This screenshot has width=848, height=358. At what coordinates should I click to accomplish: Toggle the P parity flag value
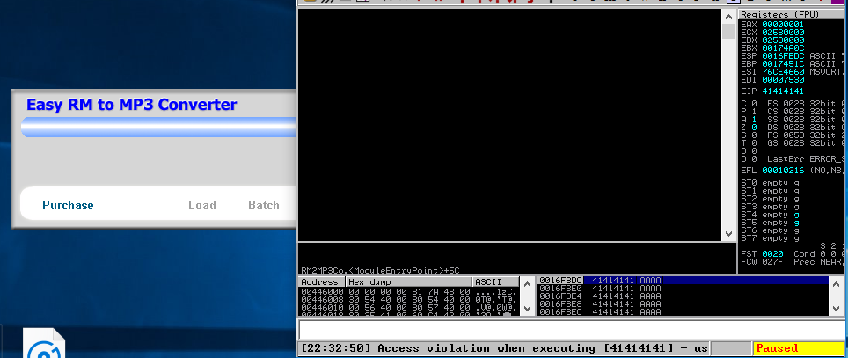click(x=754, y=112)
